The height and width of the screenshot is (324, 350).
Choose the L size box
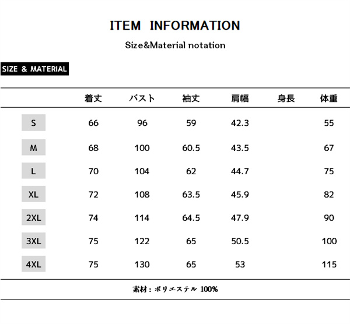[34, 171]
